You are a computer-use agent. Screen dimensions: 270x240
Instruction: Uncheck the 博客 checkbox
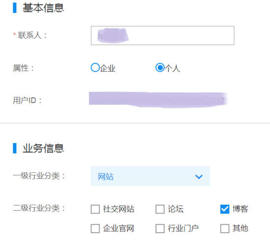click(x=225, y=209)
